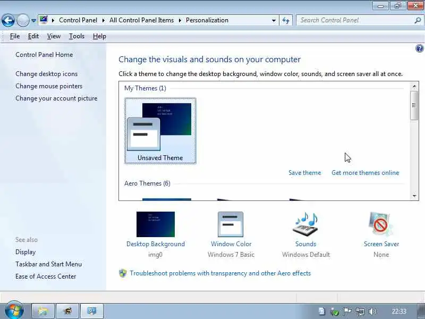Open Windows Explorer from the taskbar
This screenshot has height=319, width=425.
43,311
